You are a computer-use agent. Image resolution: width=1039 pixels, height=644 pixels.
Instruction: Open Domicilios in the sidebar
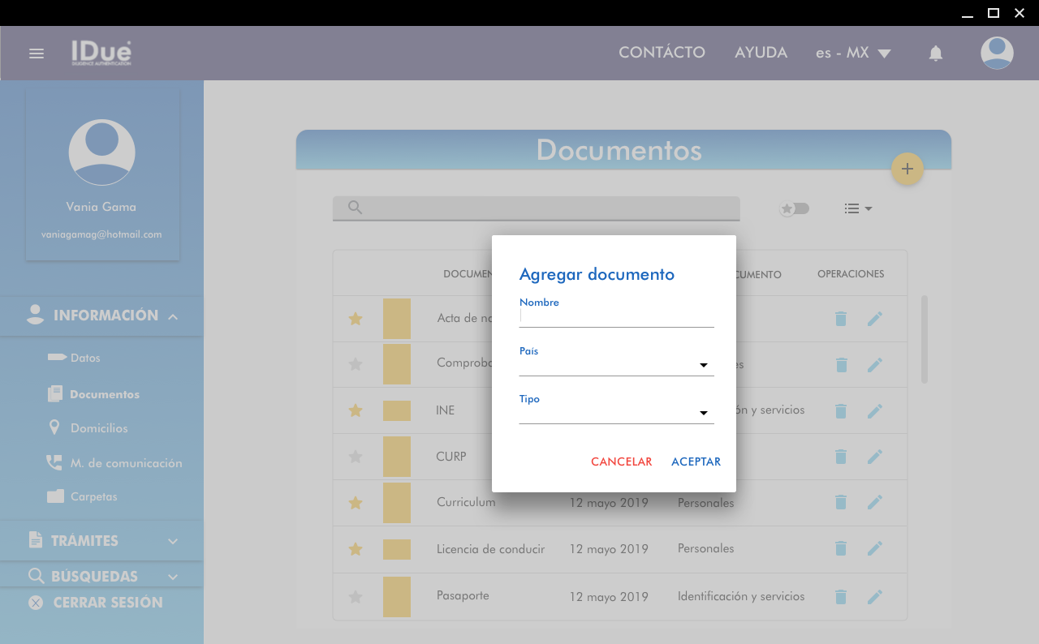pyautogui.click(x=99, y=428)
